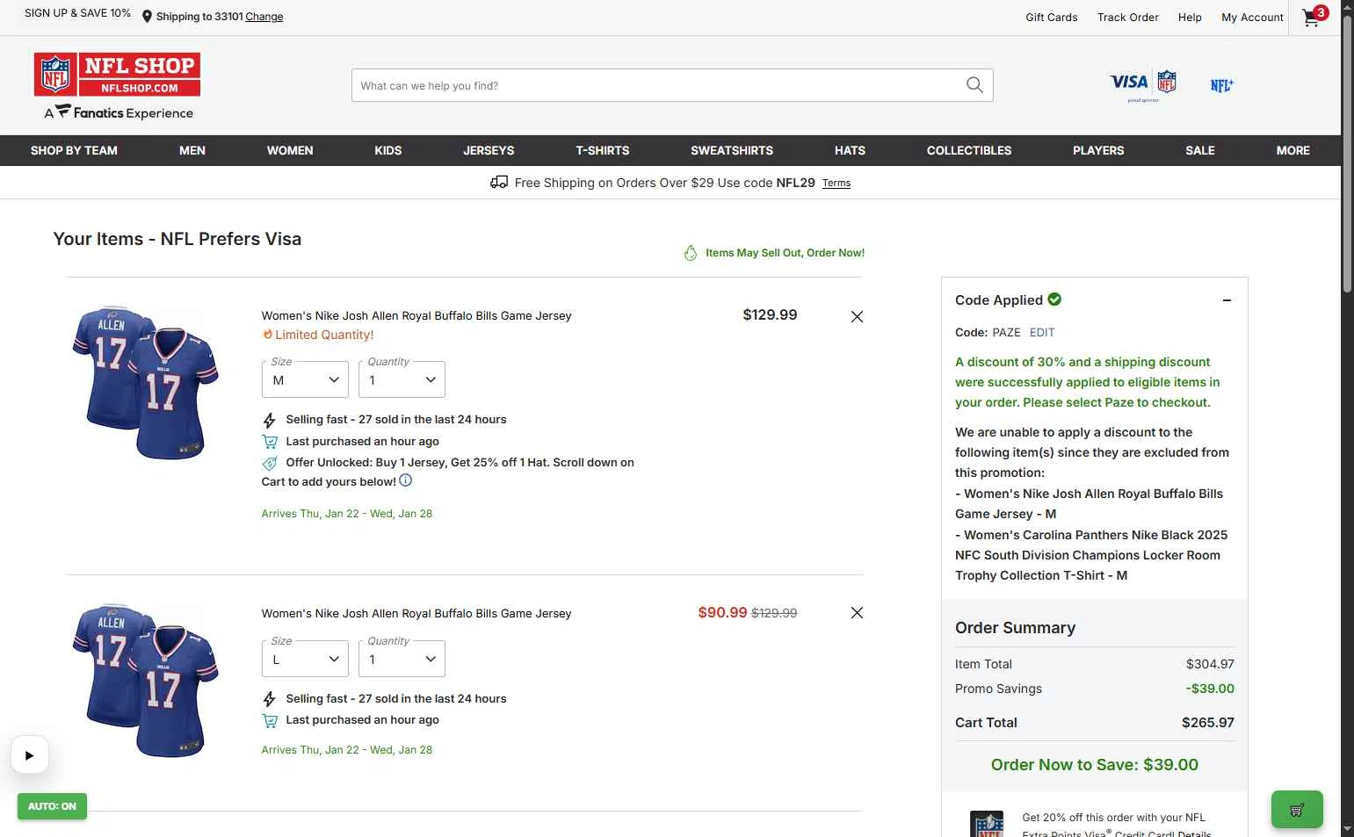Click the cart icon beside second 'Last purchased an hour ago'
1354x837 pixels.
pos(270,720)
